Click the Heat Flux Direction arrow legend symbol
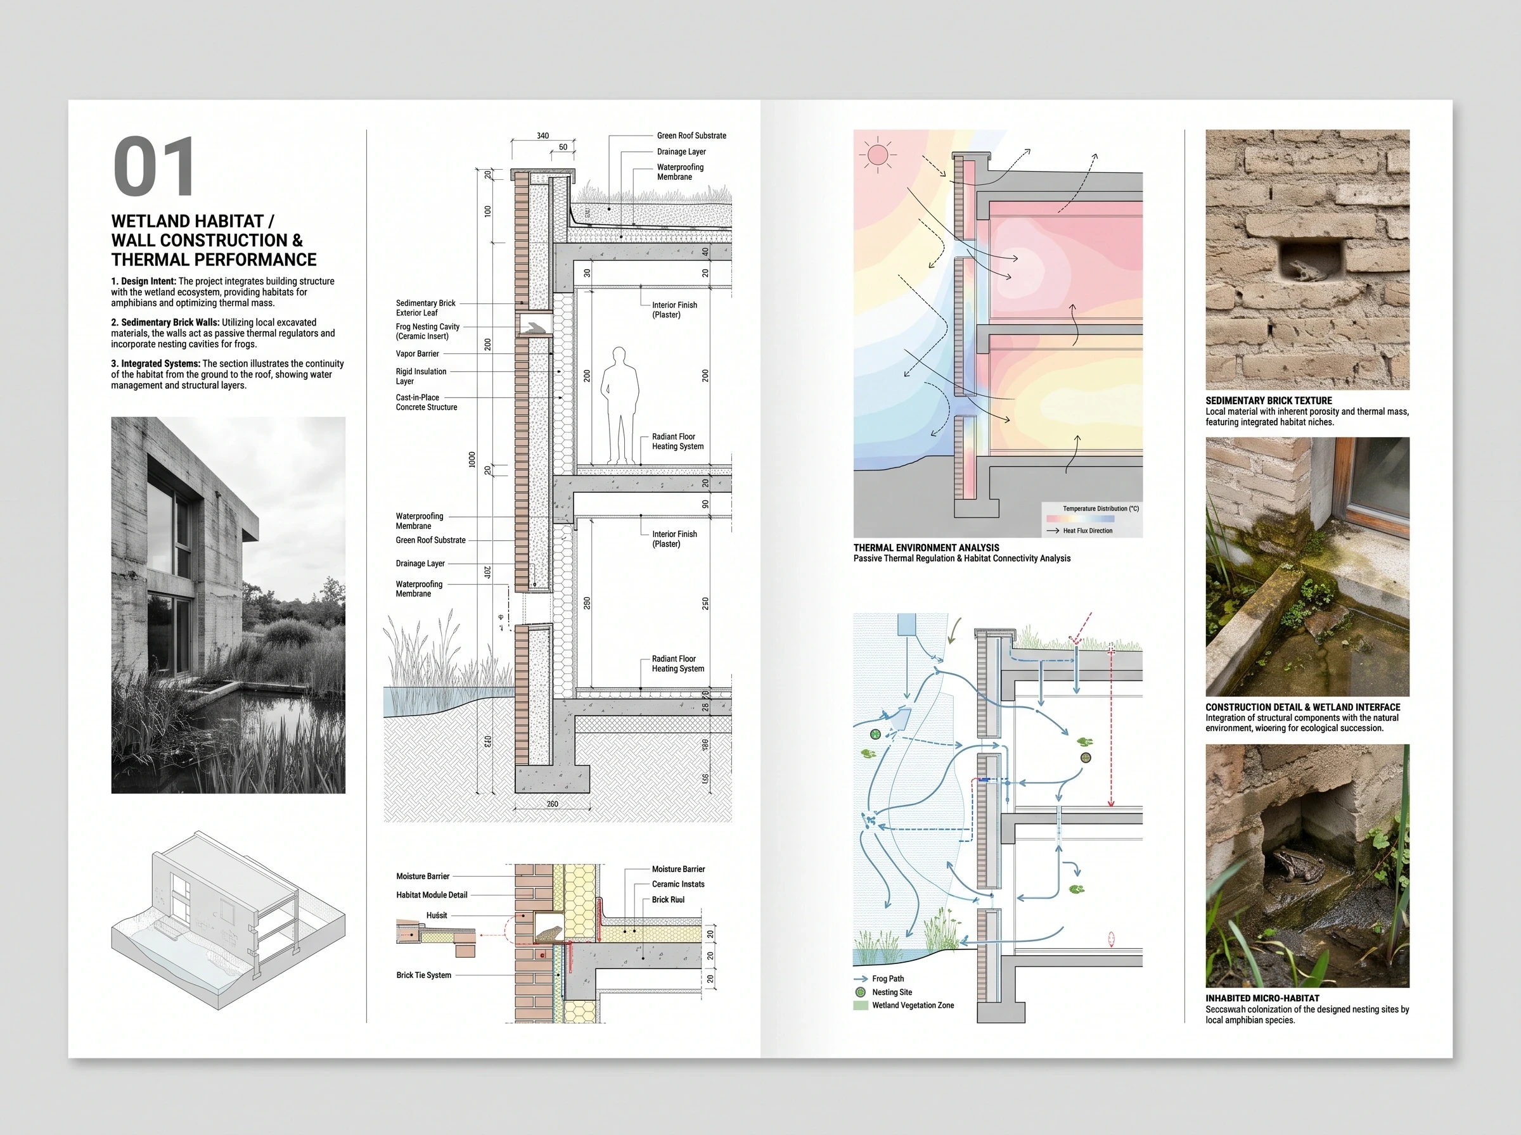 (1052, 530)
